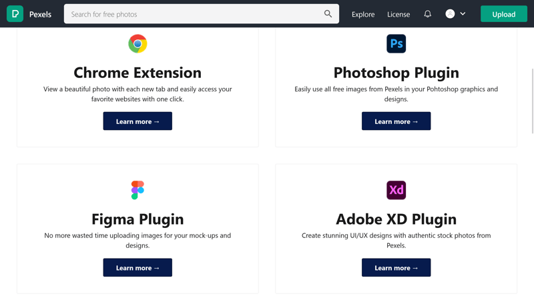
Task: Open the License menu item
Action: (398, 14)
